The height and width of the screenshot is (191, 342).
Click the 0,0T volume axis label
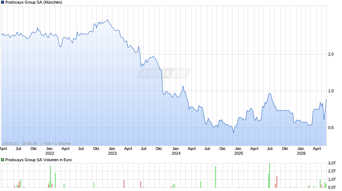(x=332, y=187)
